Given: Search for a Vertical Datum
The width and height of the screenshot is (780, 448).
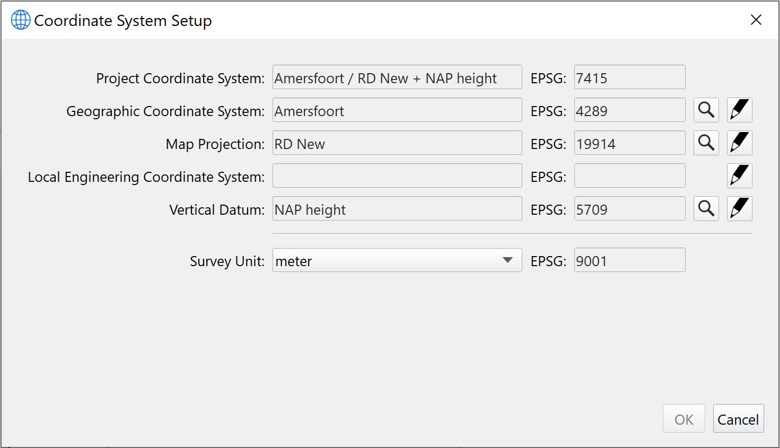Looking at the screenshot, I should click(706, 208).
